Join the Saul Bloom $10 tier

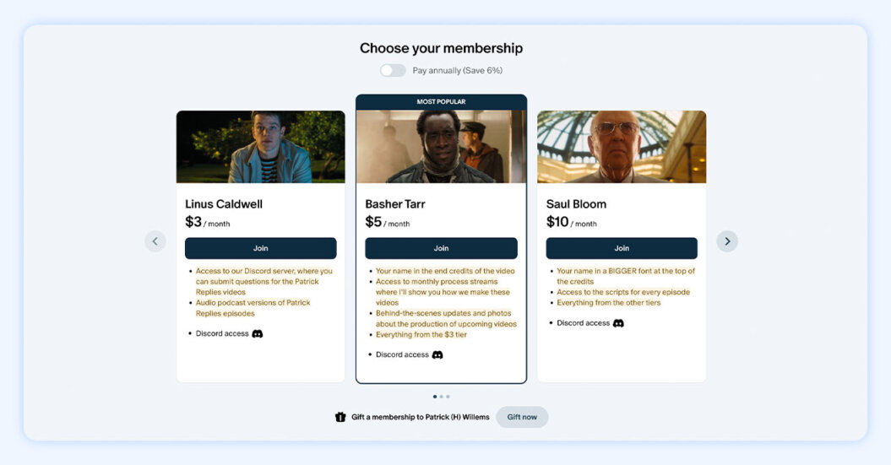[622, 248]
